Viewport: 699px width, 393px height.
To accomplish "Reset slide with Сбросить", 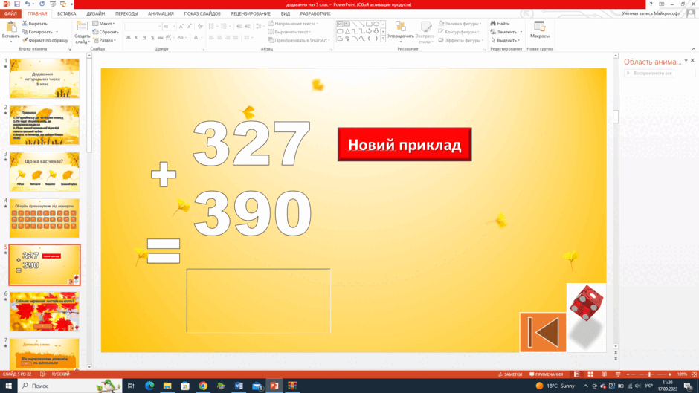I will 106,32.
